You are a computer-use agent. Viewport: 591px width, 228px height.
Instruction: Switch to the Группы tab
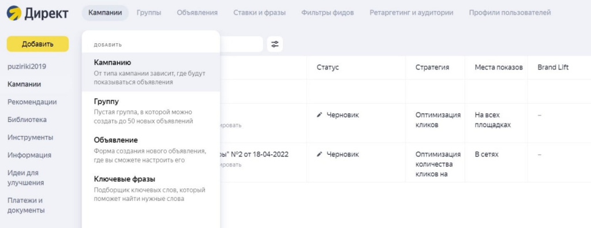pyautogui.click(x=149, y=13)
